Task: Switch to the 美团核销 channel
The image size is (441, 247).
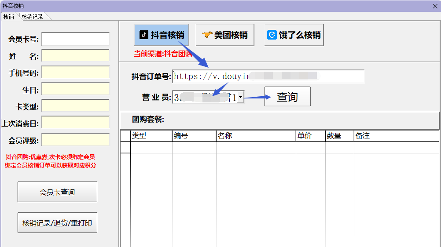Action: pyautogui.click(x=225, y=35)
